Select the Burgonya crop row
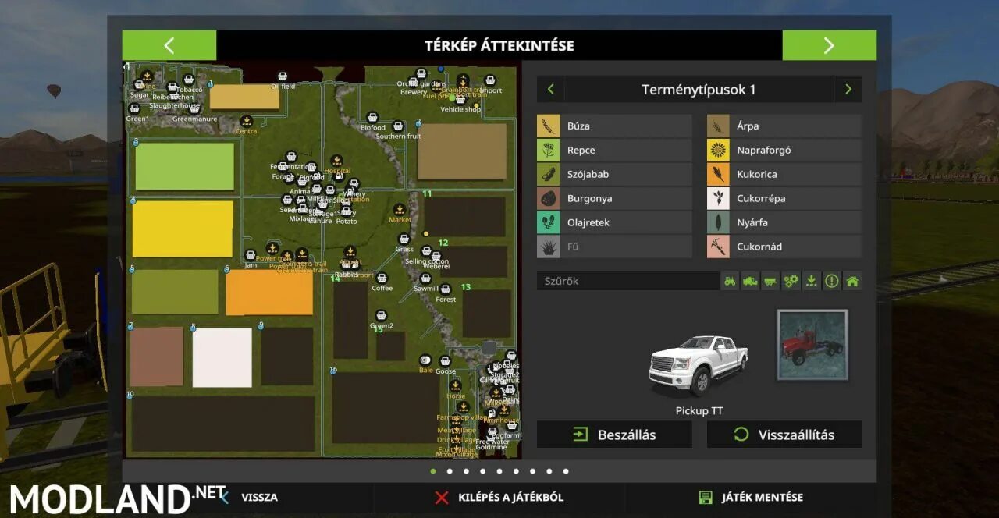999x518 pixels. [614, 198]
